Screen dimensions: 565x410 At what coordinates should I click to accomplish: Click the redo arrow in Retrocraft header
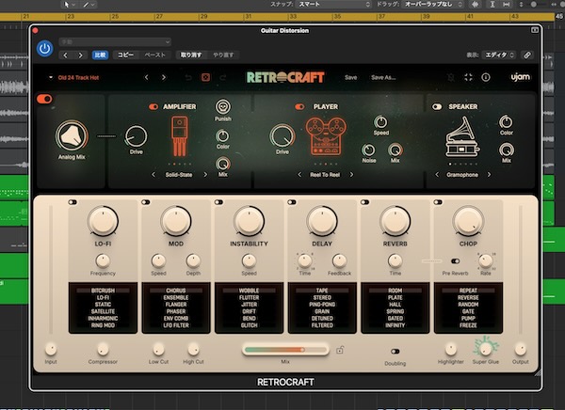(x=222, y=77)
